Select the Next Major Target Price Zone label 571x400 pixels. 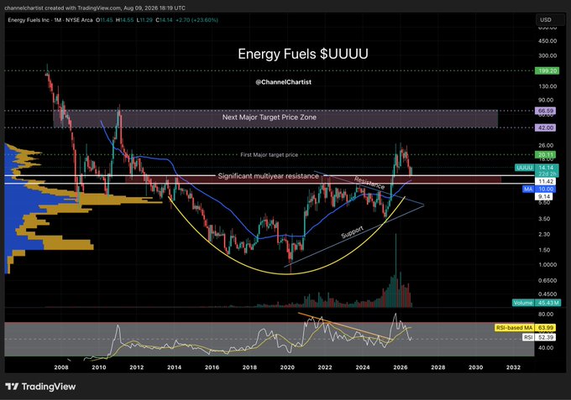pyautogui.click(x=269, y=117)
